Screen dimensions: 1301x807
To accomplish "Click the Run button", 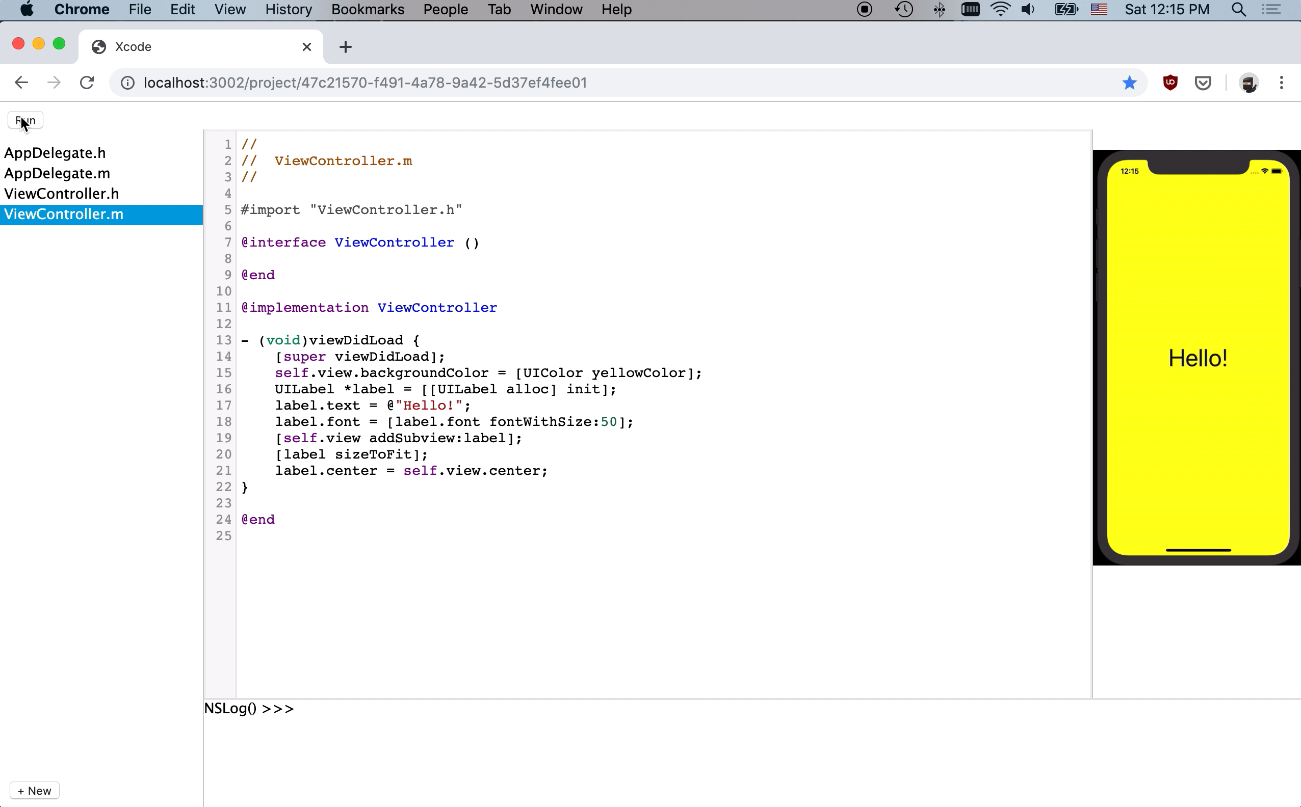I will [25, 120].
